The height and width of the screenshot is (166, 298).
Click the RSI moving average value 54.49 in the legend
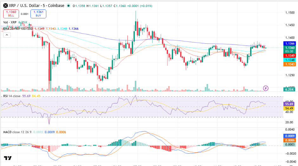(x=36, y=96)
